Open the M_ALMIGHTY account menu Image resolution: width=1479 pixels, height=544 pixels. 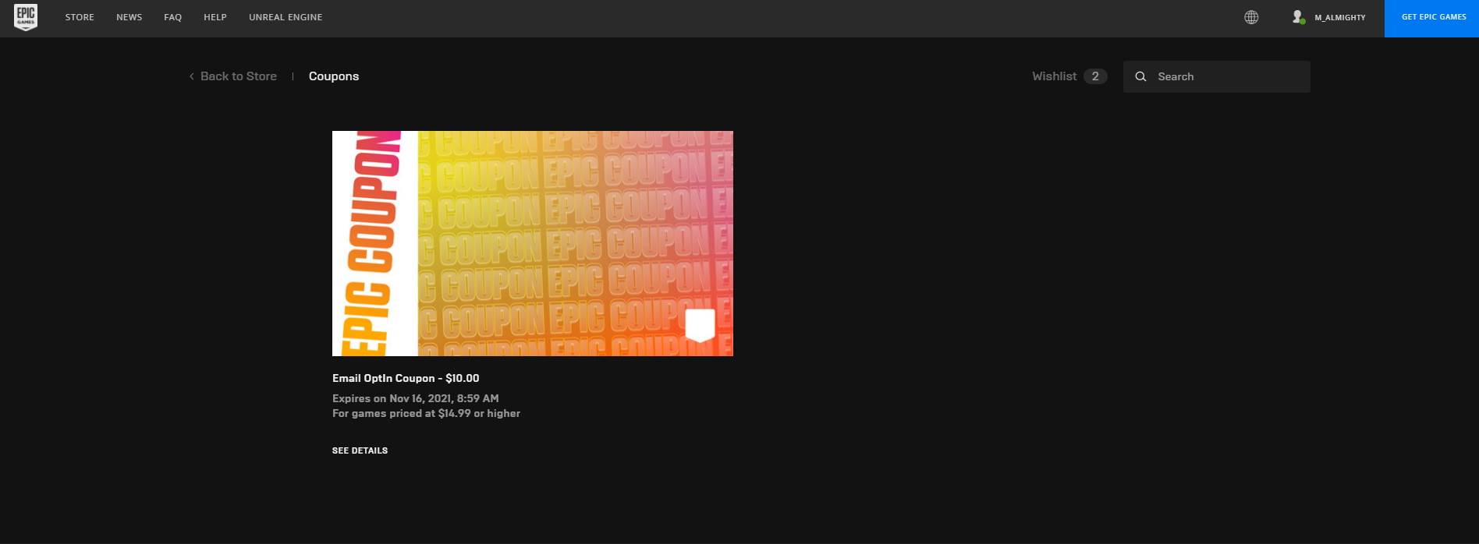click(x=1339, y=17)
